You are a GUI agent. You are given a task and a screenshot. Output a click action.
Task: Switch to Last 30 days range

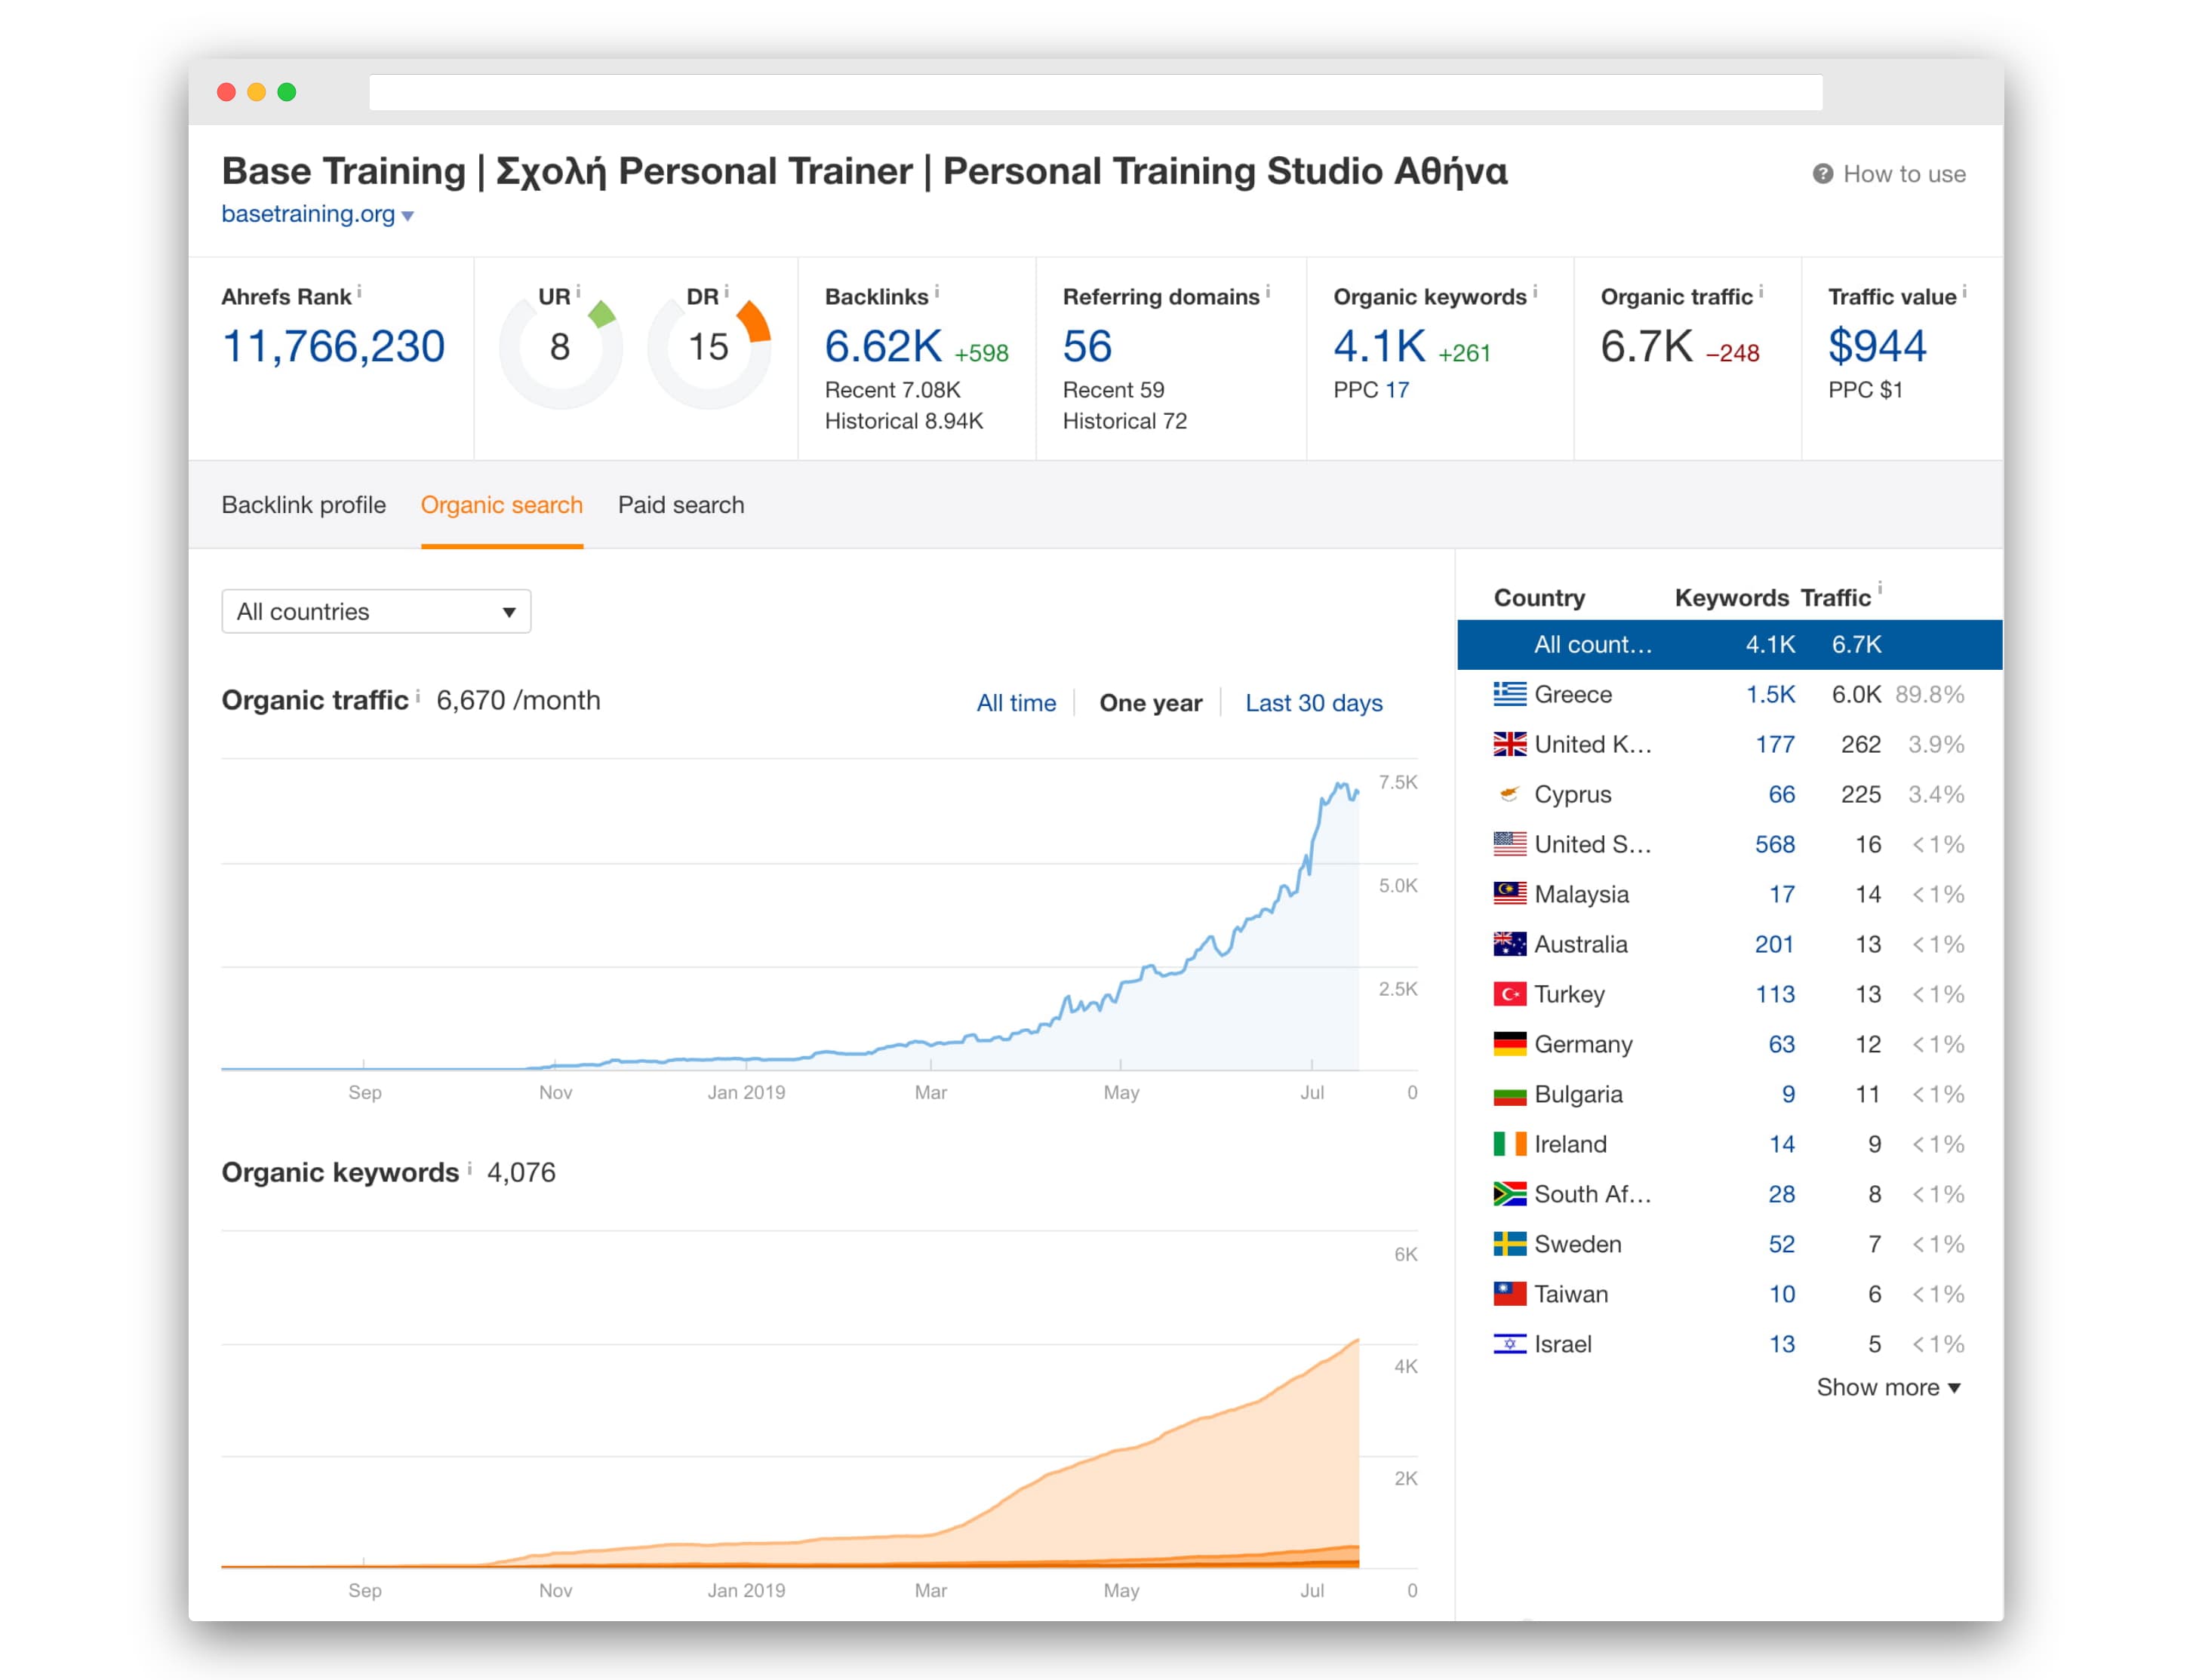pyautogui.click(x=1314, y=703)
